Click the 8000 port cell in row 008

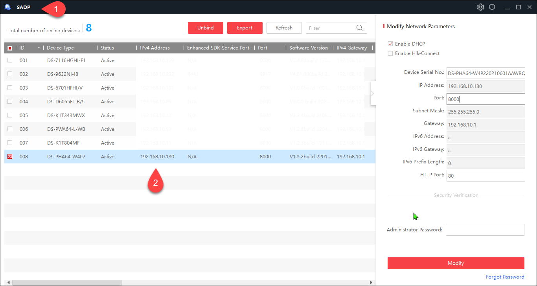coord(265,156)
